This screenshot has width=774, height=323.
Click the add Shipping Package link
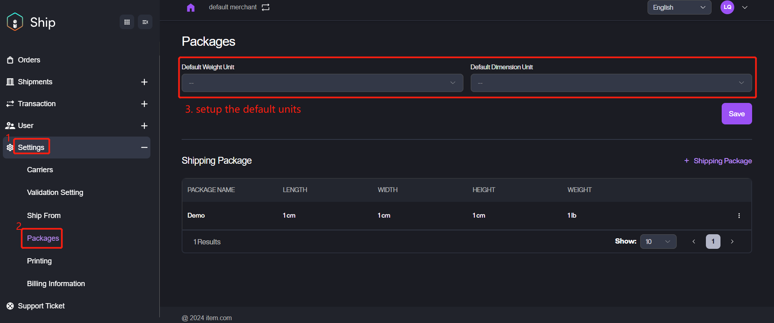(x=718, y=161)
